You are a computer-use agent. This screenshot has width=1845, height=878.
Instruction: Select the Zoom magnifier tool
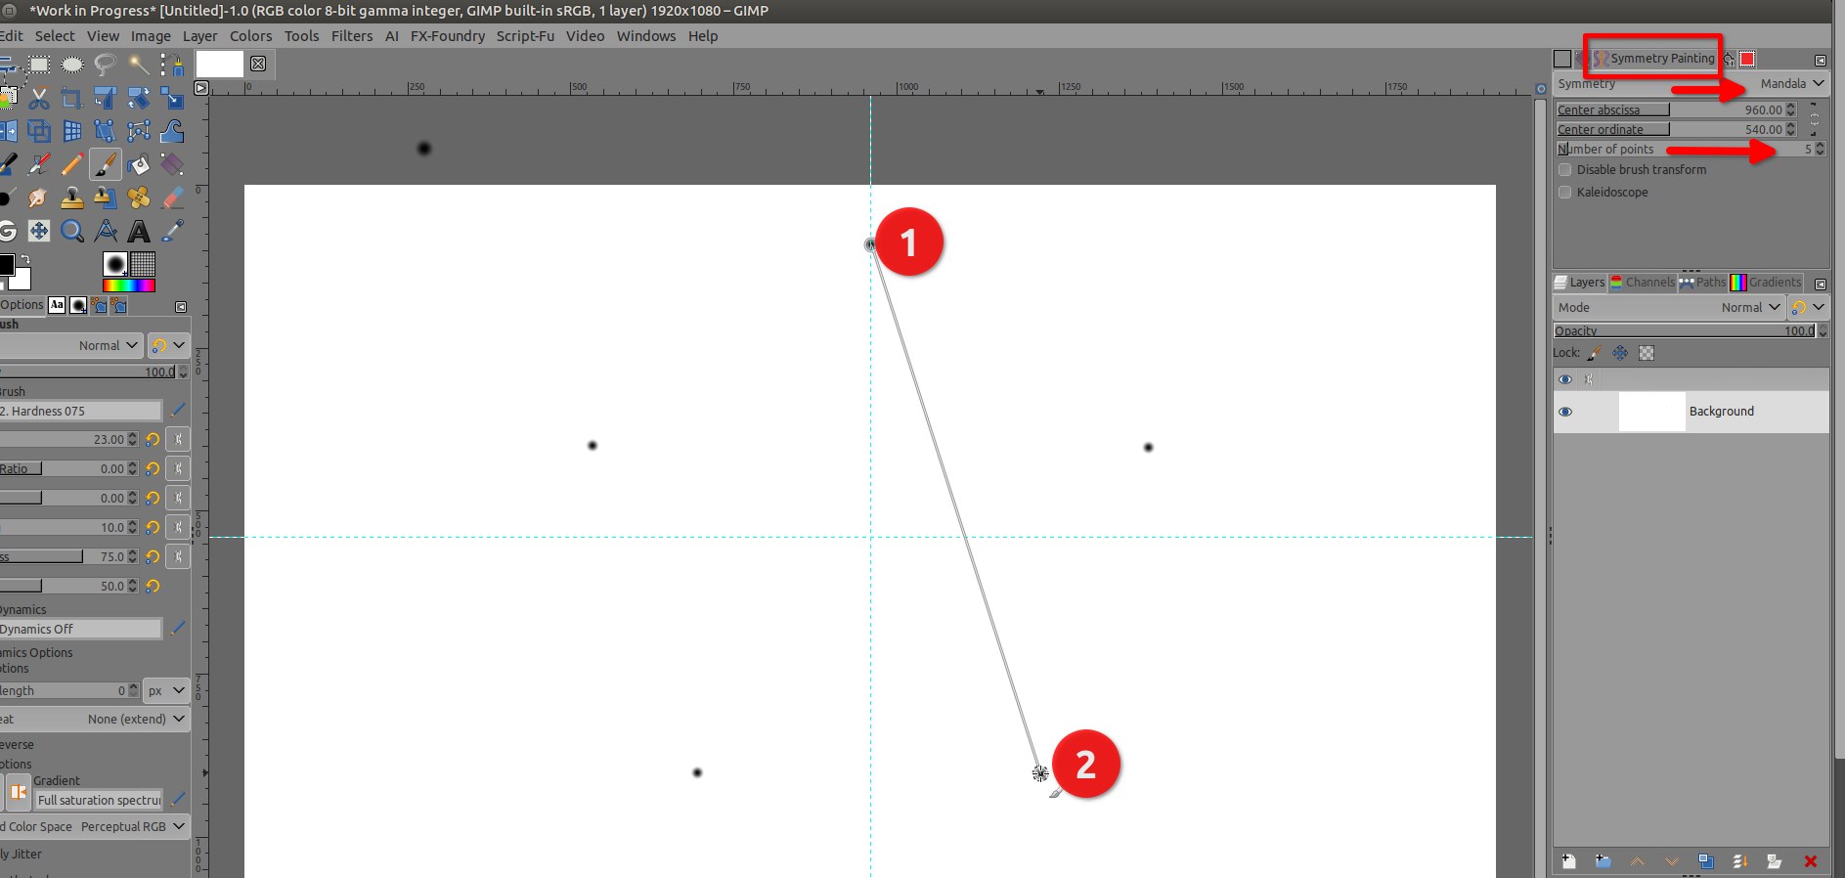click(72, 231)
